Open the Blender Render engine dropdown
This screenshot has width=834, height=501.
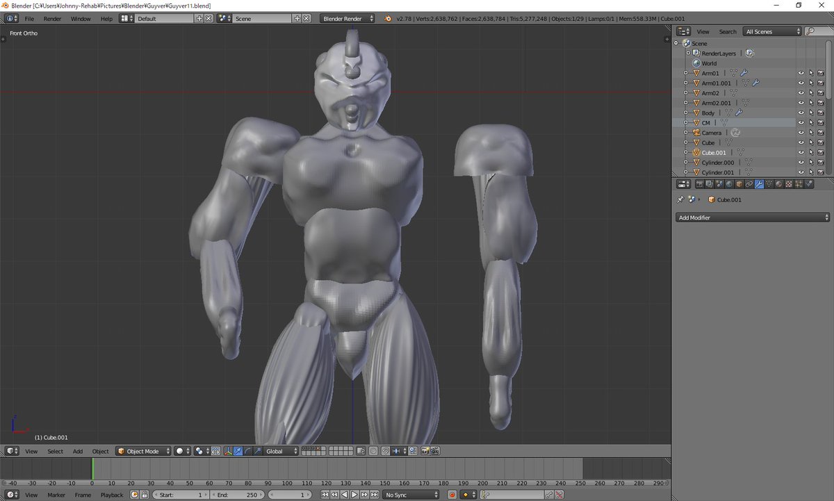[347, 19]
